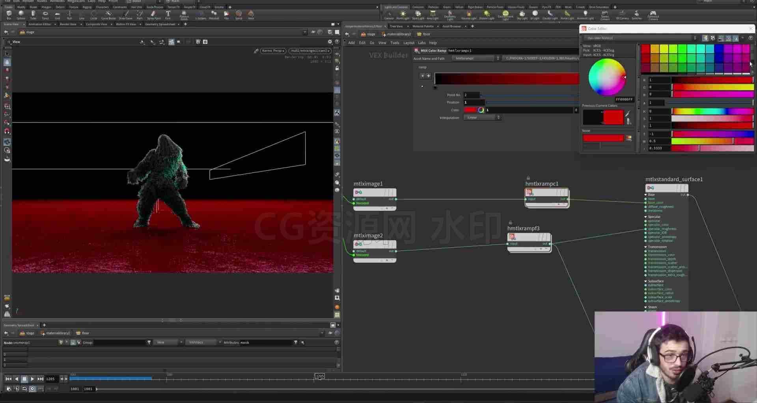
Task: Click the Camera shelf tool
Action: (x=389, y=15)
